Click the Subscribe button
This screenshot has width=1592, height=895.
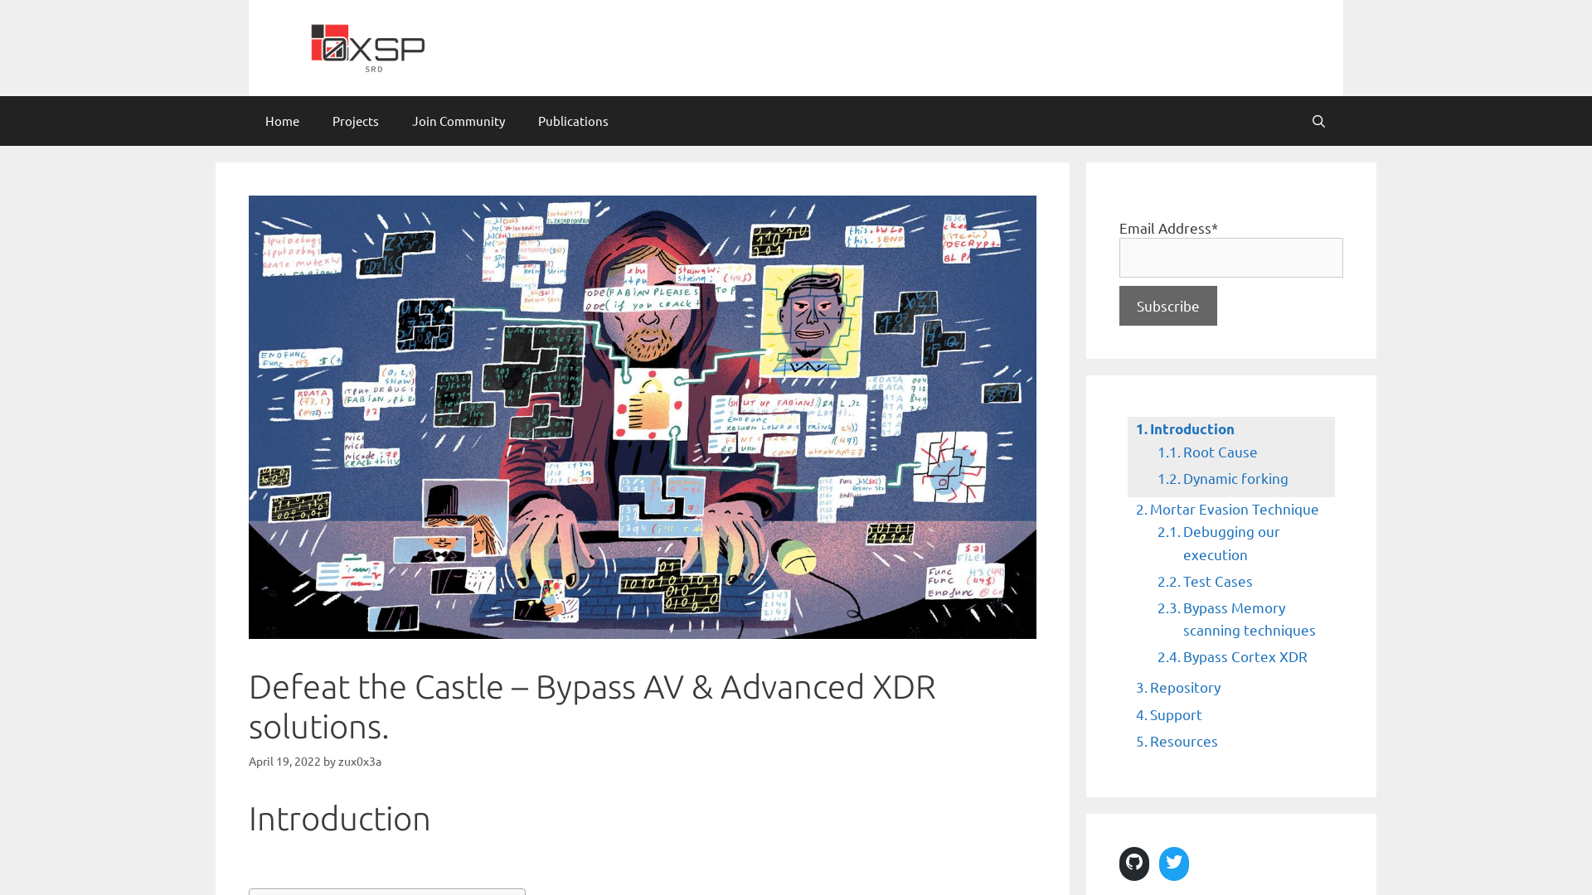pos(1168,306)
